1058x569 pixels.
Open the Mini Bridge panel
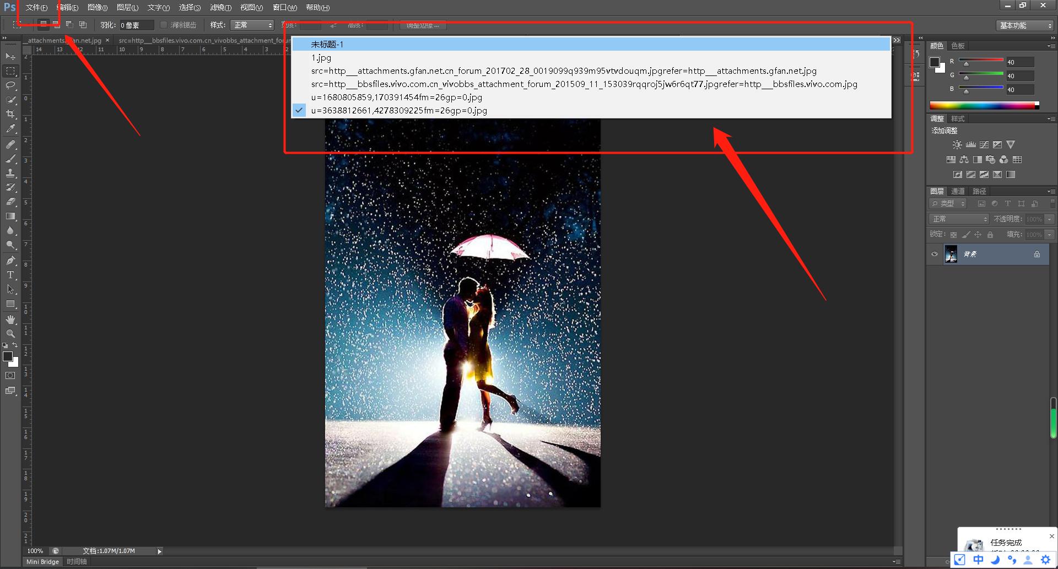(x=42, y=562)
